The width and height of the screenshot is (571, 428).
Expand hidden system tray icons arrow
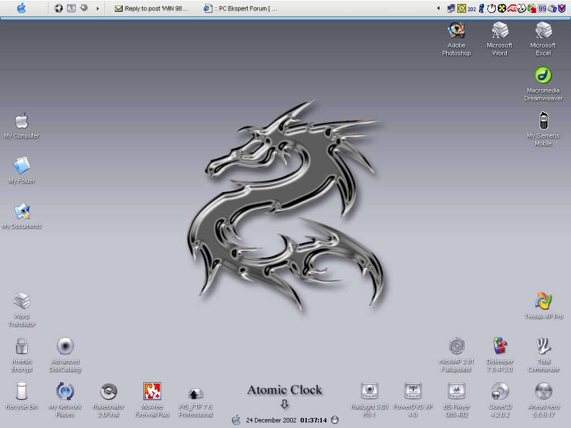[x=438, y=8]
